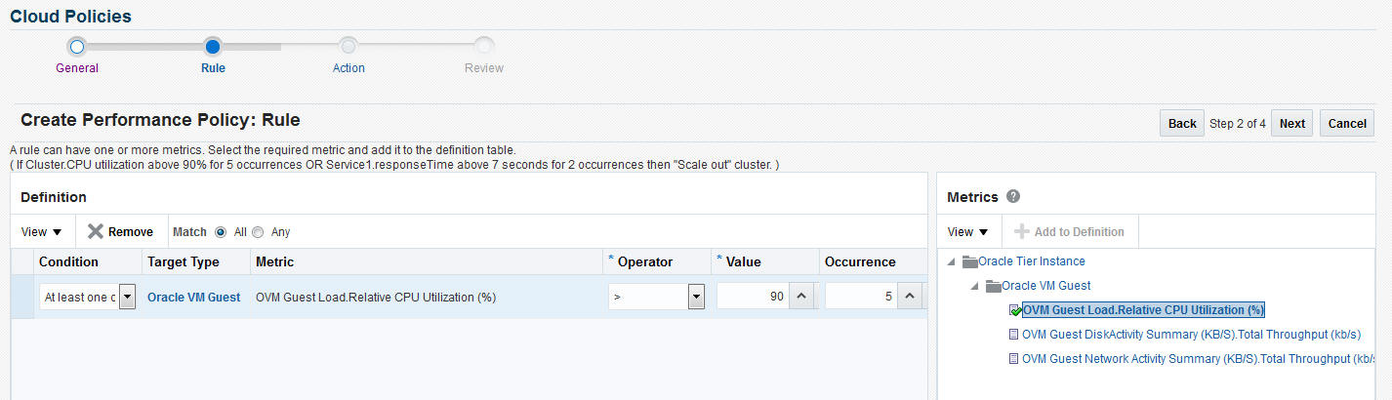Click the Network Activity Summary metric icon
Screen dimensions: 1392x400
coord(1013,359)
